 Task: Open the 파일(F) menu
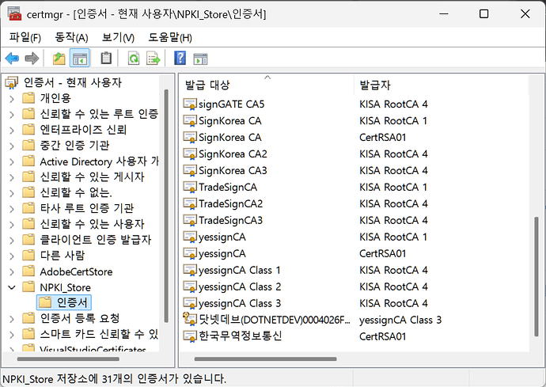(25, 37)
